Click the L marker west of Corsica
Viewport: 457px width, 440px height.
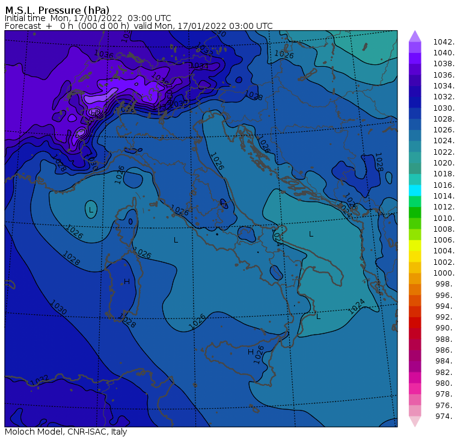(91, 210)
